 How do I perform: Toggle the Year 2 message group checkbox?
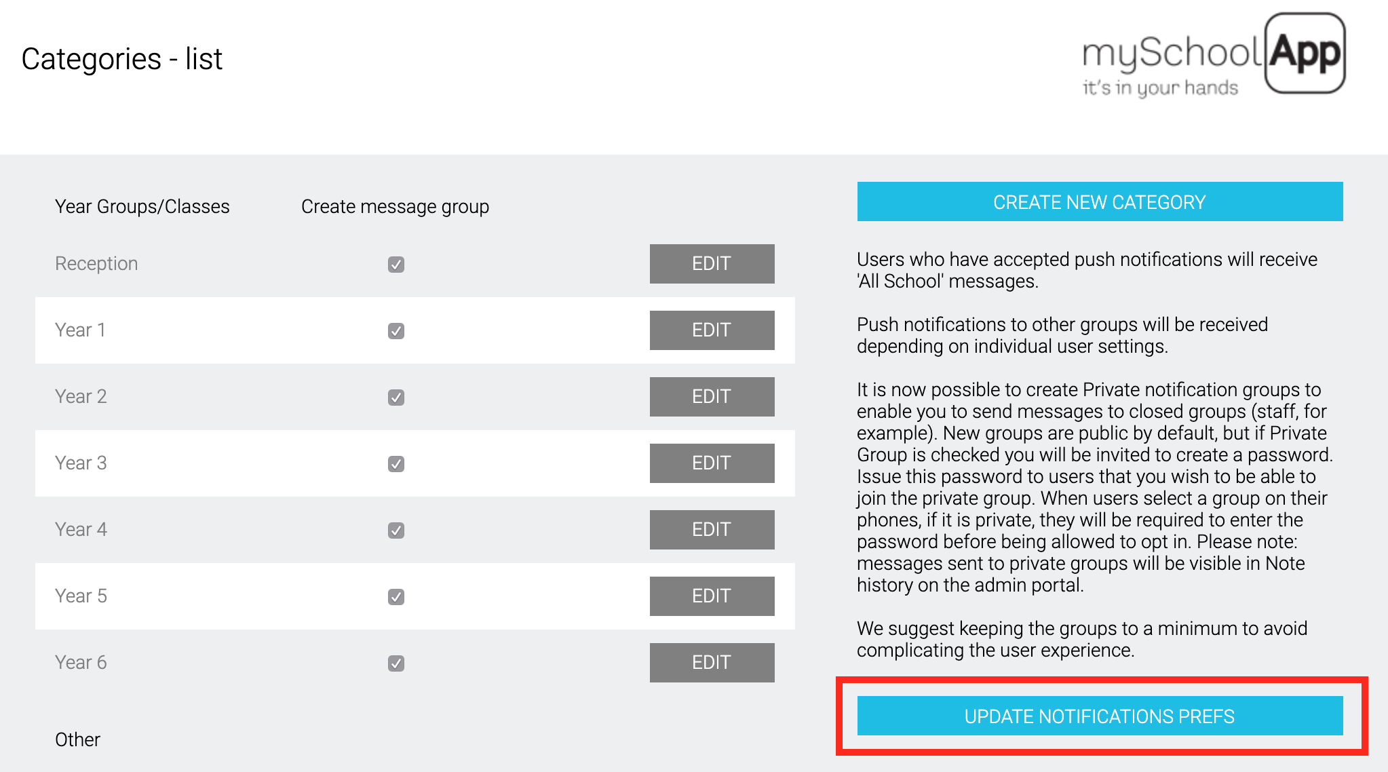point(396,398)
